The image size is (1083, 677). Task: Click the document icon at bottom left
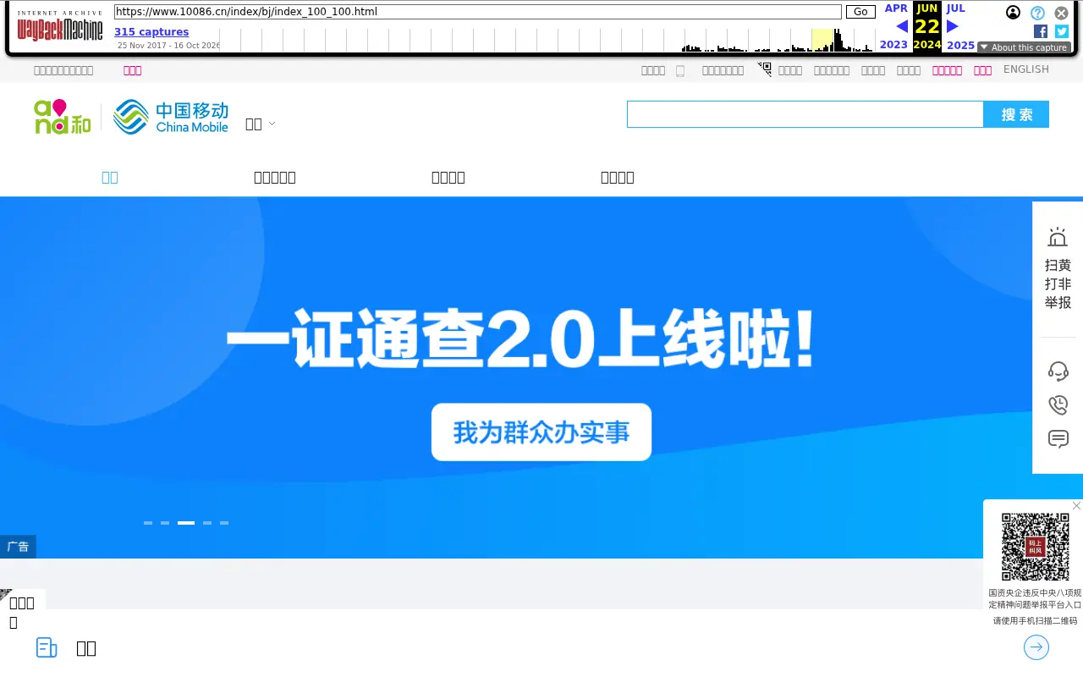[x=47, y=647]
